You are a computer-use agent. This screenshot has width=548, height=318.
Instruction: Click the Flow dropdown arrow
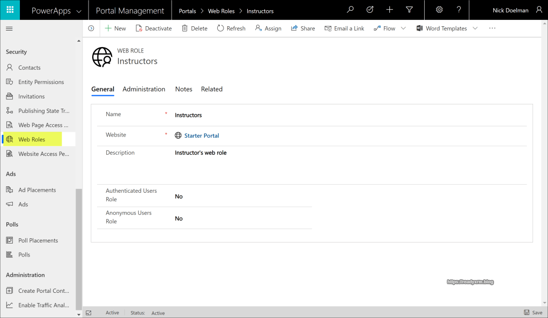click(403, 28)
